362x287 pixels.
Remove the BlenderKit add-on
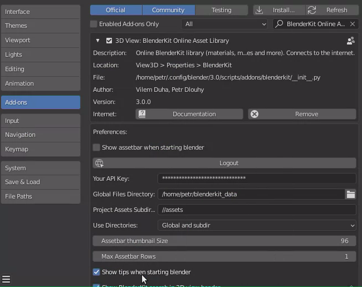(302, 114)
